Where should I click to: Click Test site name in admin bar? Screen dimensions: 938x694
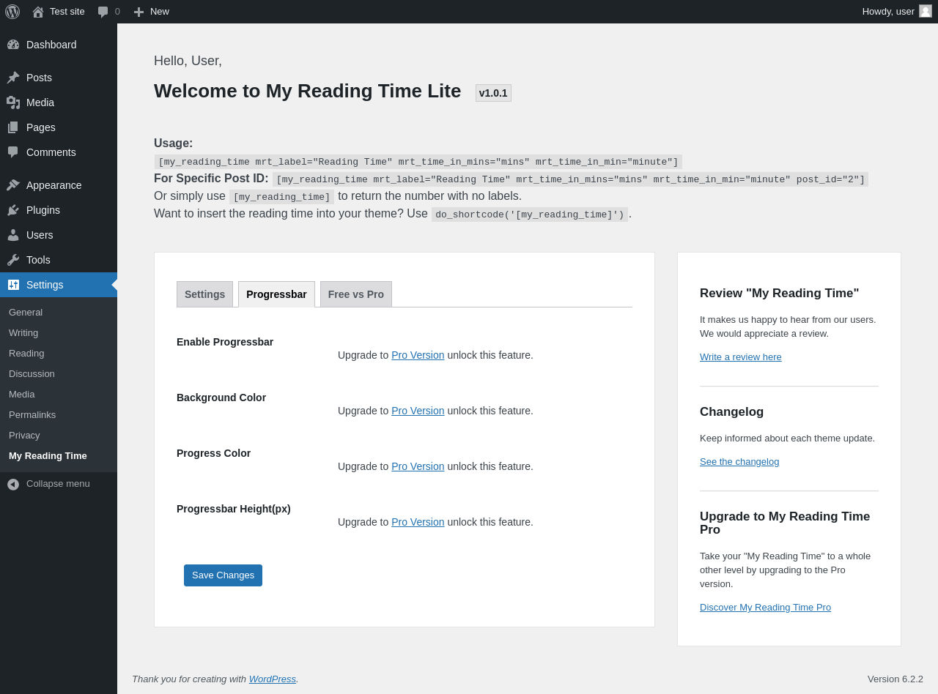click(x=67, y=12)
